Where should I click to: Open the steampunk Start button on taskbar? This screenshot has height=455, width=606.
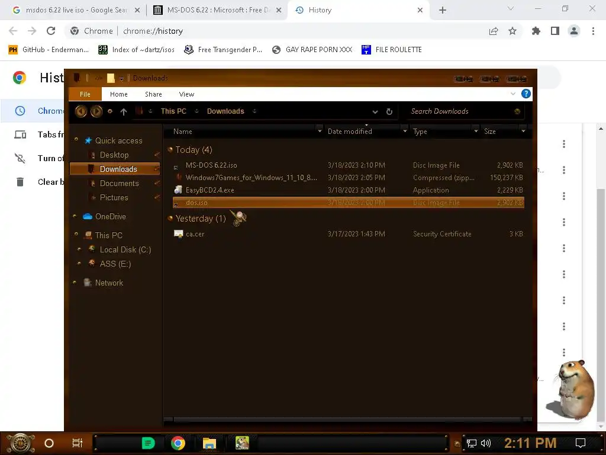coord(21,443)
